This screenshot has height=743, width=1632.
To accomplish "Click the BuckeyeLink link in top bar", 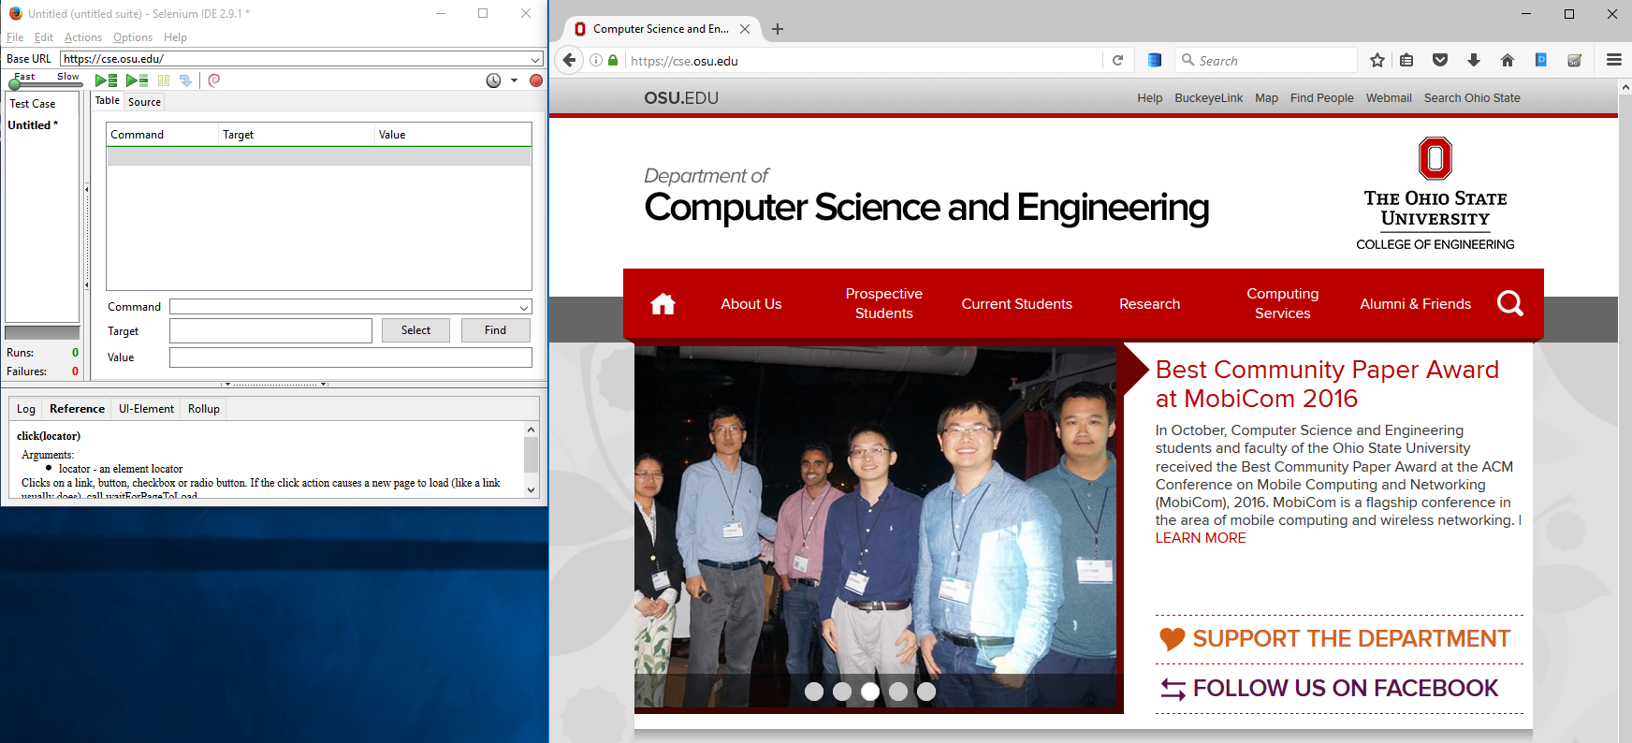I will pyautogui.click(x=1208, y=98).
